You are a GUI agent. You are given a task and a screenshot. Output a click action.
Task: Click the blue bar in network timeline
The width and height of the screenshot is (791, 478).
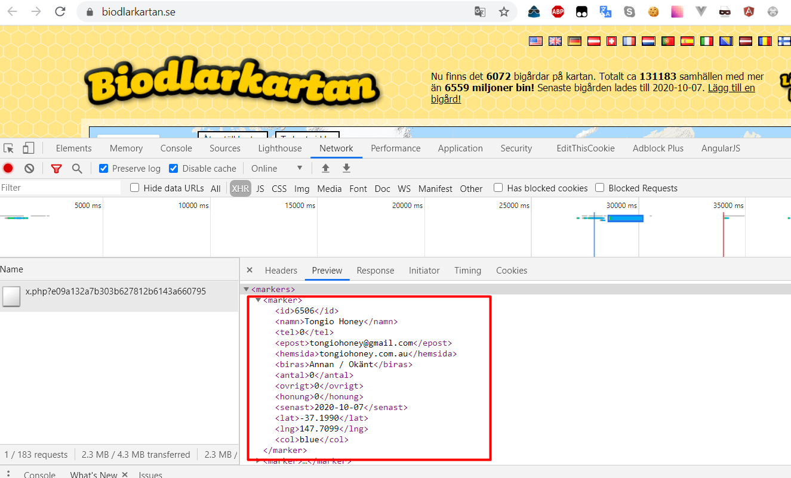626,219
